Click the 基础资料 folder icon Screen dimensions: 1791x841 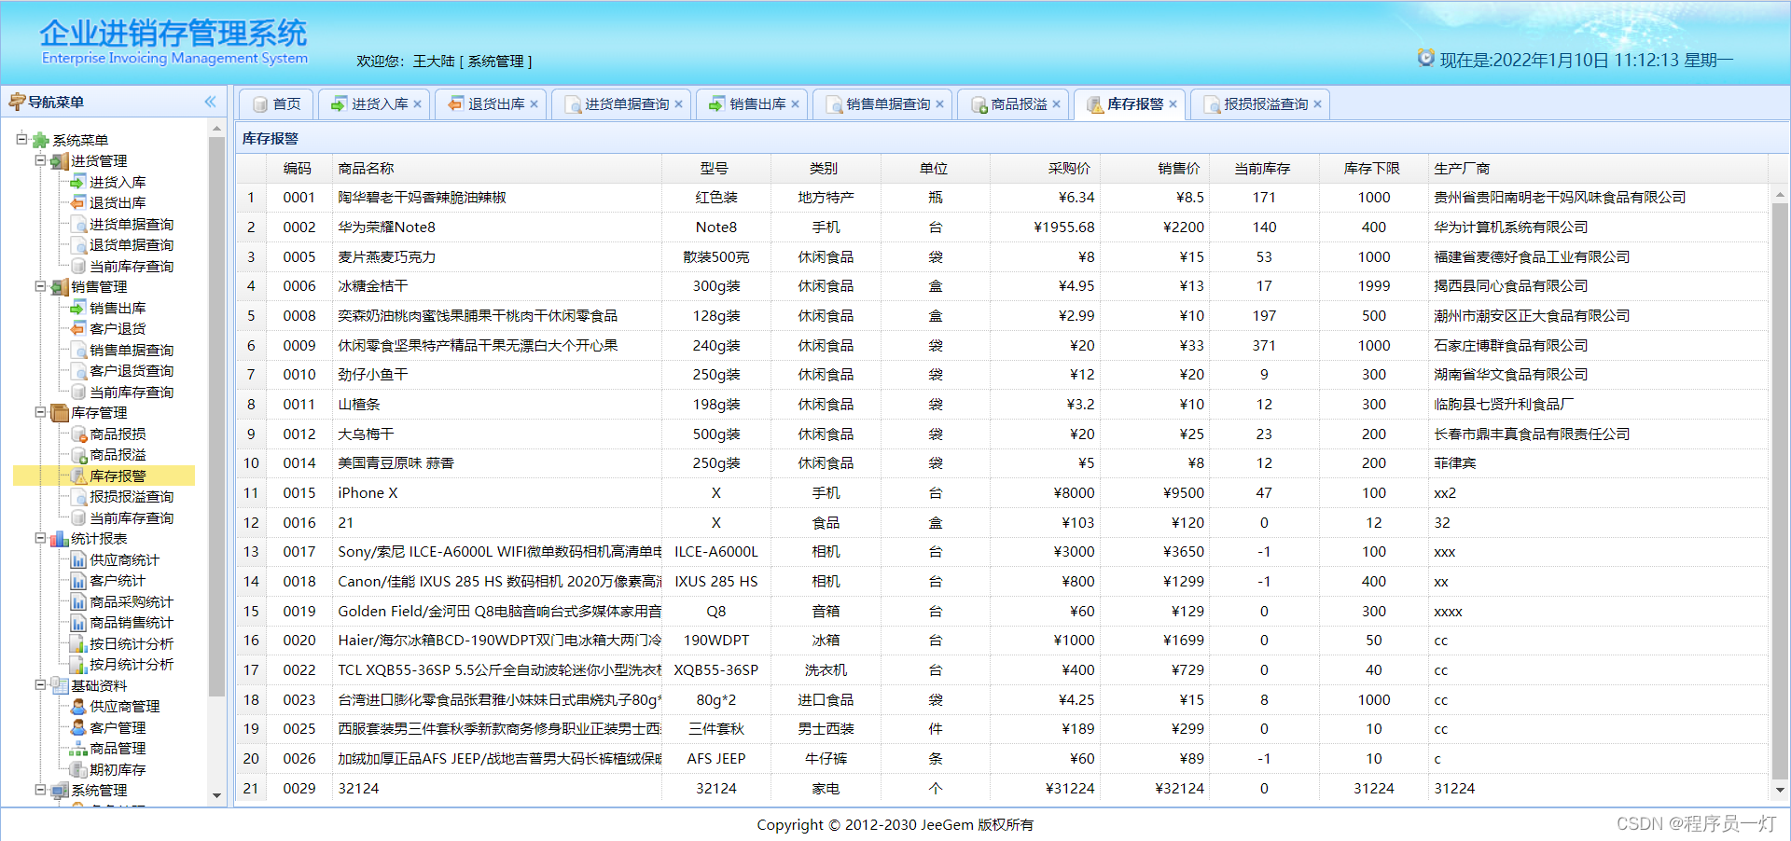[x=60, y=685]
